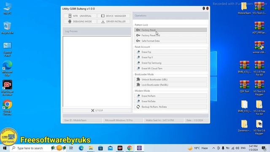
Task: Click Lock BootLoader (ReUBL)
Action: coord(170,85)
